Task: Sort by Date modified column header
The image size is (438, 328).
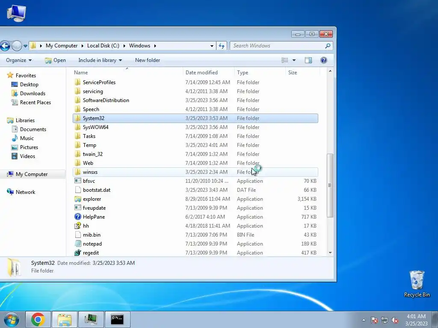Action: pyautogui.click(x=208, y=73)
